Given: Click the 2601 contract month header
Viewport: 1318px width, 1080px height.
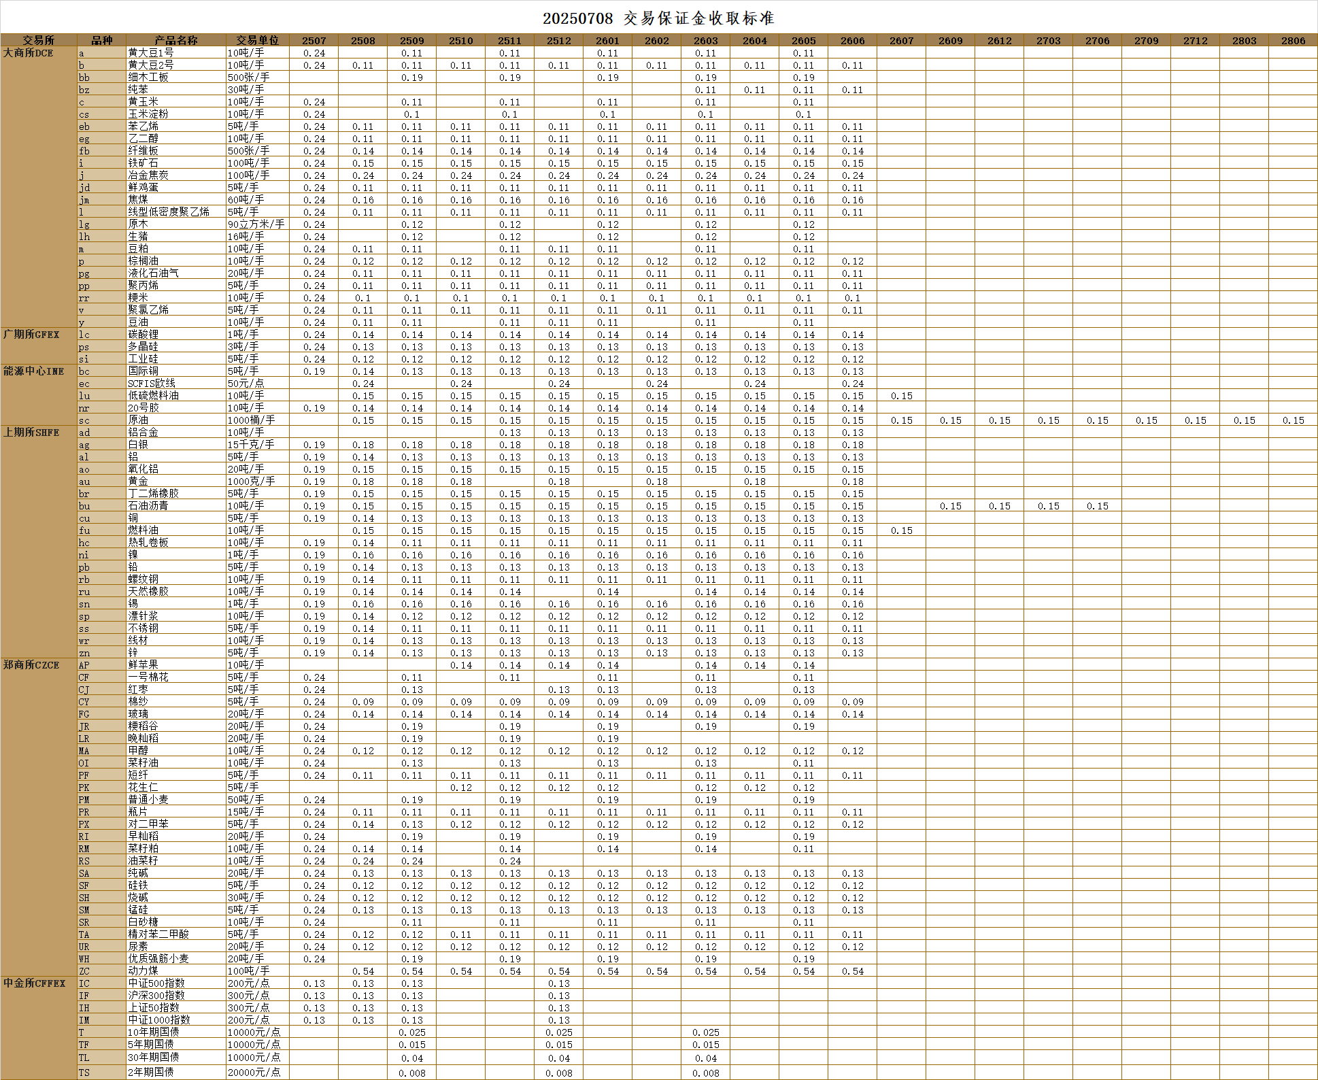Looking at the screenshot, I should pos(608,41).
